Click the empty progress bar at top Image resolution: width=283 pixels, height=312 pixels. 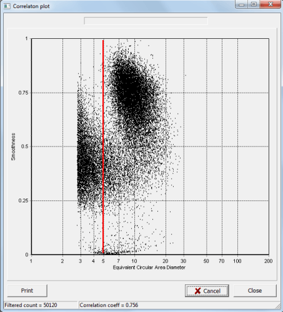[146, 21]
